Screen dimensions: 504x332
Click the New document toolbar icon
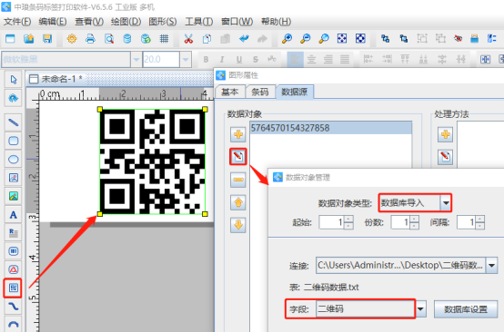point(10,39)
